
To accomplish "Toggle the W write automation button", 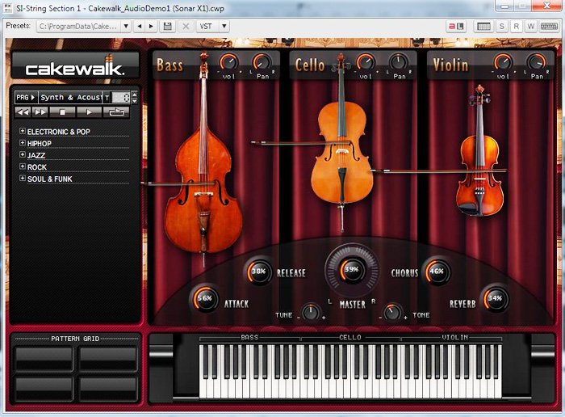I will (531, 27).
